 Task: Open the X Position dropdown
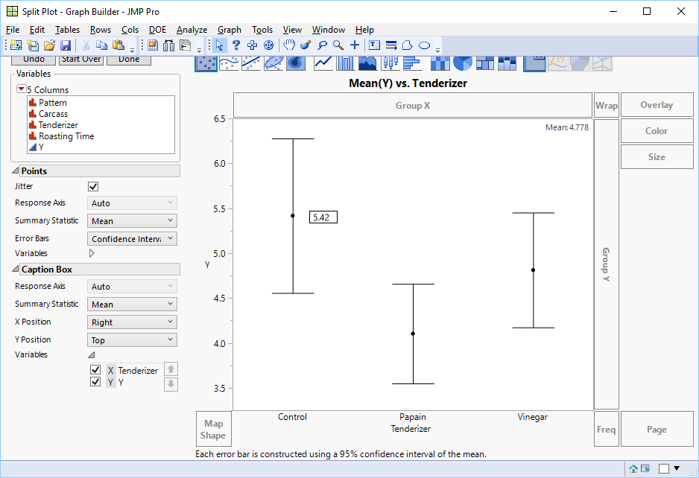[132, 322]
